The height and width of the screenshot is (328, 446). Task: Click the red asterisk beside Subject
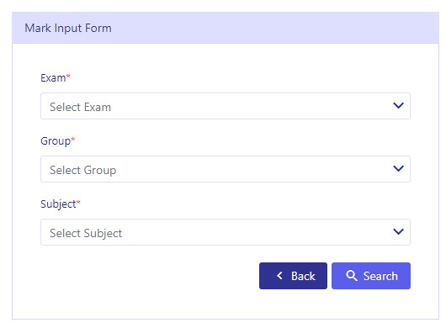pos(78,202)
